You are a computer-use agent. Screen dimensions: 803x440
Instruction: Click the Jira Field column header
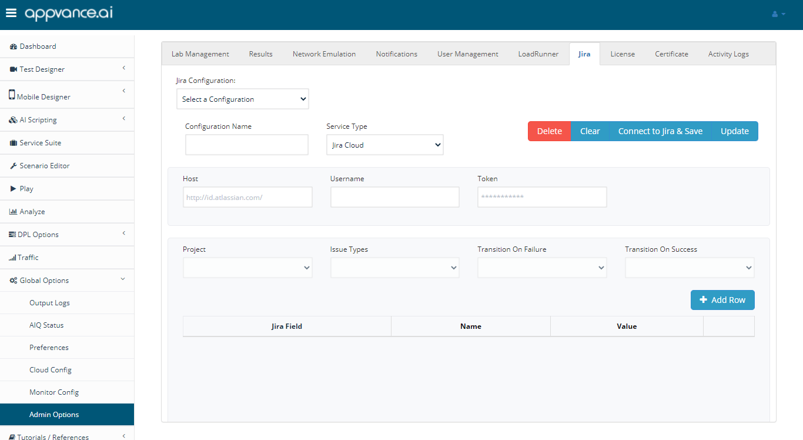[287, 326]
